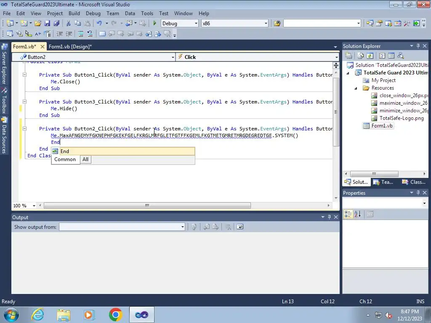Screen dimensions: 431x323
Task: Open the Data Sources side tab
Action: (x=4, y=135)
